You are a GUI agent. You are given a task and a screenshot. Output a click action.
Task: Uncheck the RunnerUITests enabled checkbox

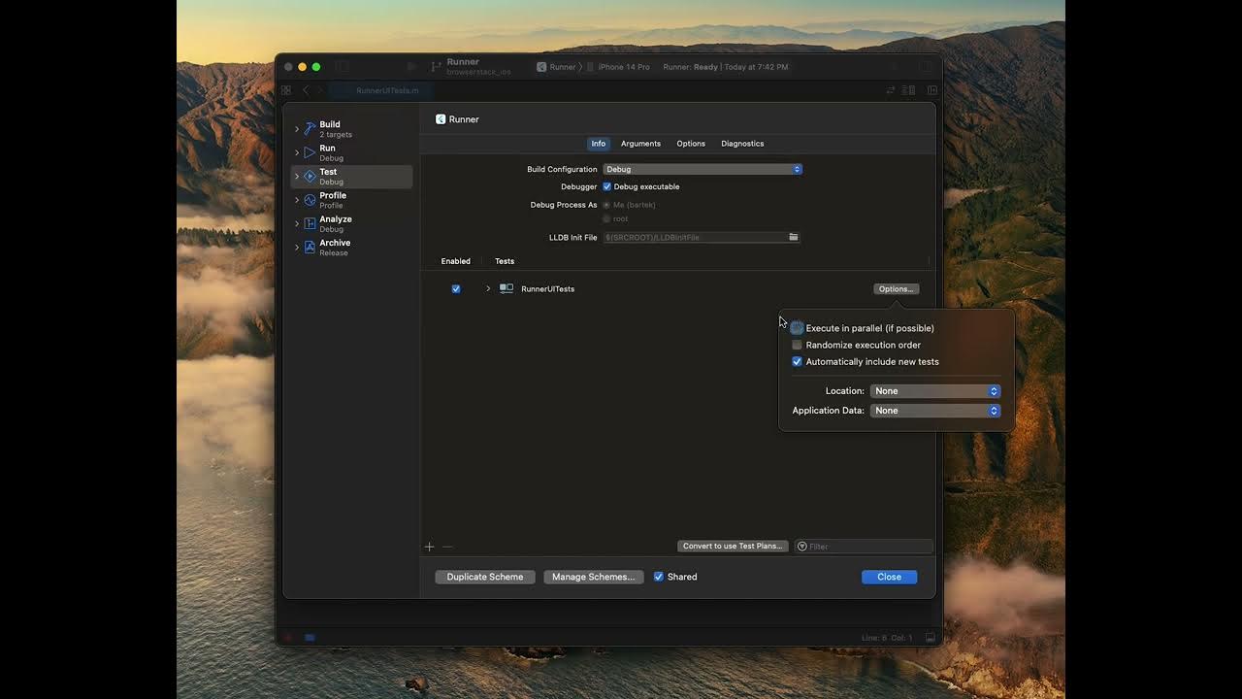456,288
